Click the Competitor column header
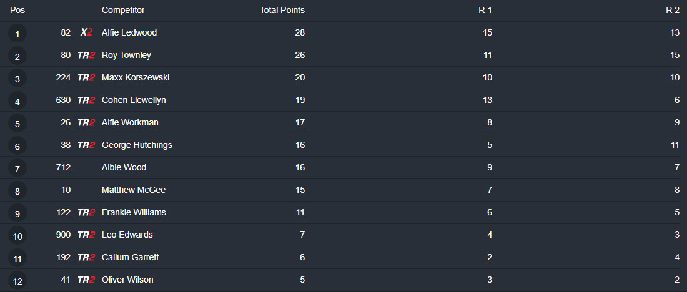687x292 pixels. click(123, 10)
